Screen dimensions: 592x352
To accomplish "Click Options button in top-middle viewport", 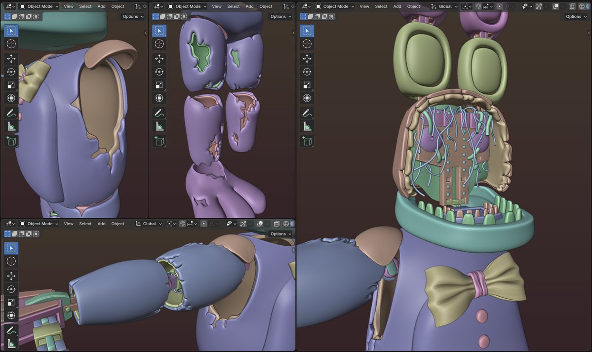I will pos(281,17).
